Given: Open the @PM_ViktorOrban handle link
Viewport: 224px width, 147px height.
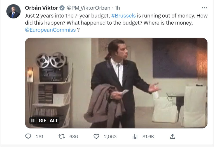Looking at the screenshot, I should (87, 8).
